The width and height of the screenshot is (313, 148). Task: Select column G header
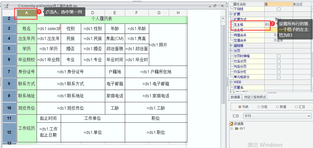159,13
